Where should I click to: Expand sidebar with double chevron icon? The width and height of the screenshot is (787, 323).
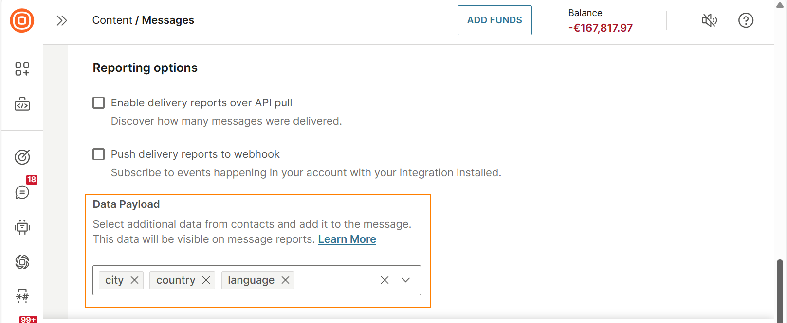pos(62,20)
